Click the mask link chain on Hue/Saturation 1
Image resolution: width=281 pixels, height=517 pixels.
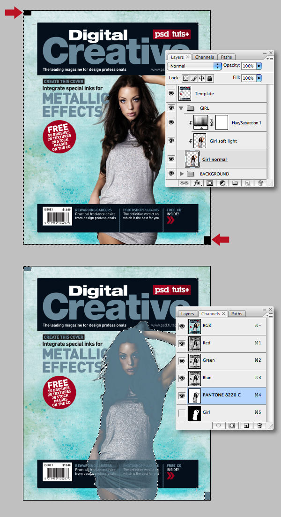tap(212, 122)
